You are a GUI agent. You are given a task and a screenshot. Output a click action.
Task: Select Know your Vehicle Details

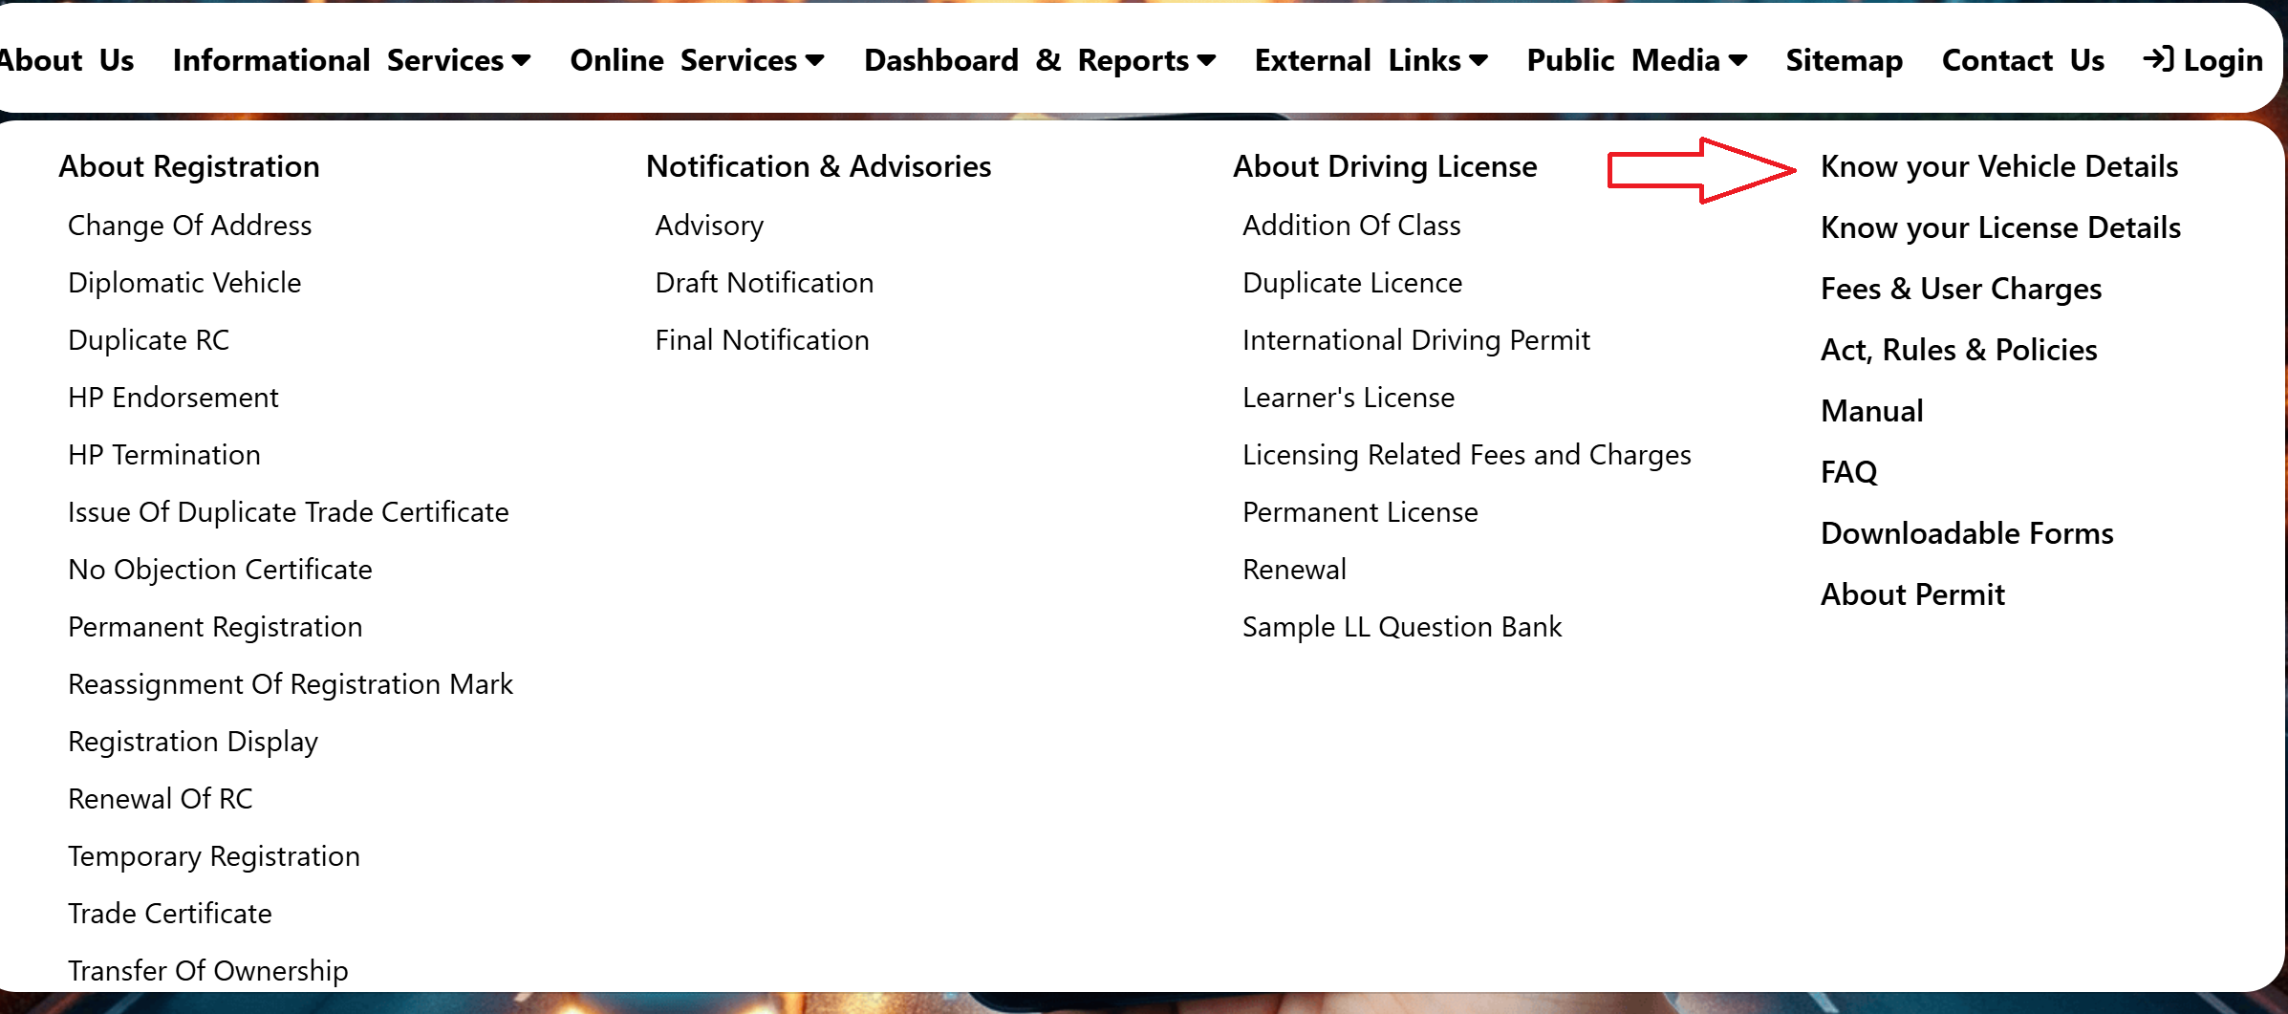coord(1998,166)
